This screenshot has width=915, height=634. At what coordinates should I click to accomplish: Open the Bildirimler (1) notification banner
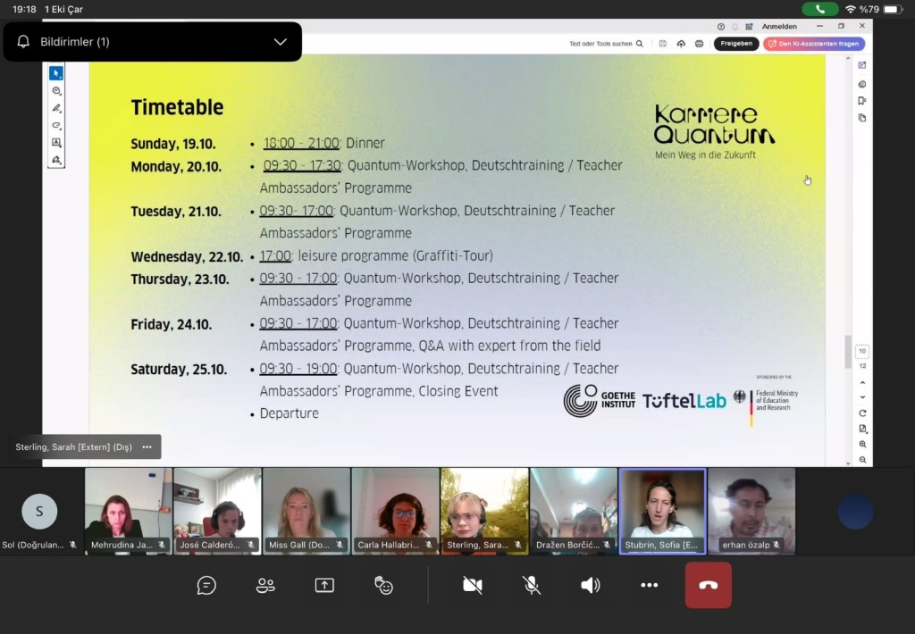click(134, 42)
